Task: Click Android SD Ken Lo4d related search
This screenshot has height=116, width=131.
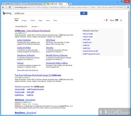Action: pos(90,51)
